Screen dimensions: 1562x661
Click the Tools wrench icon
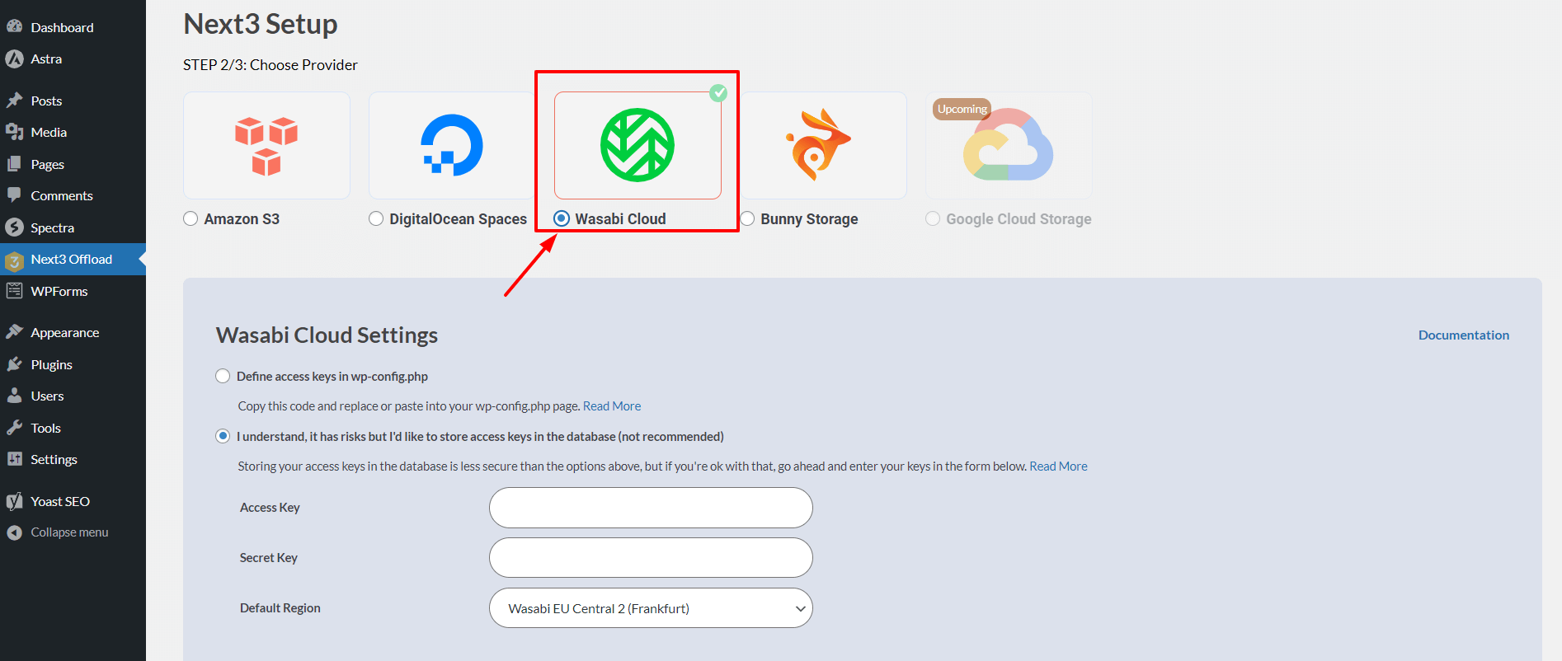(14, 428)
